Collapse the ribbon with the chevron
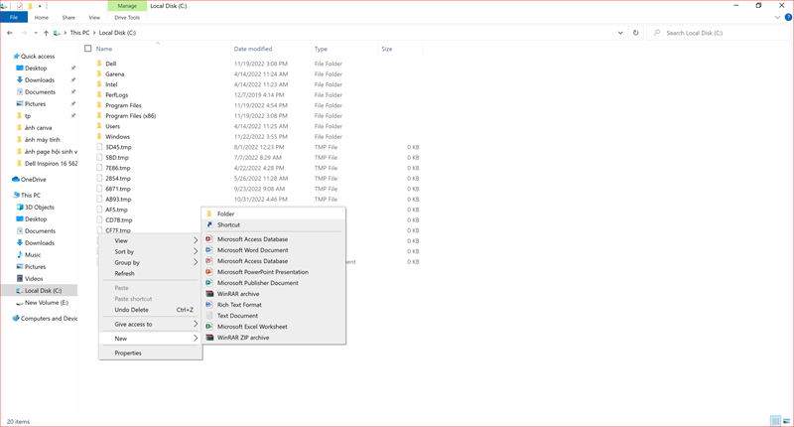The width and height of the screenshot is (794, 427). pos(777,17)
